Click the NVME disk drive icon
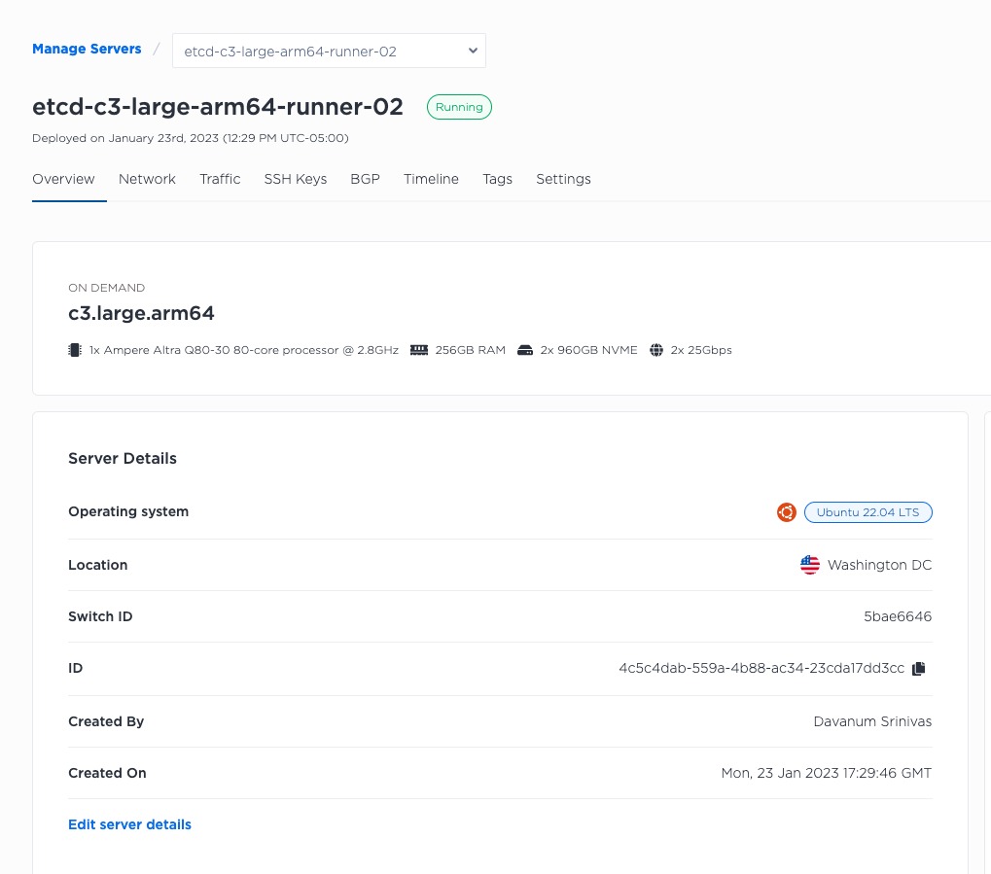The height and width of the screenshot is (874, 991). [525, 349]
